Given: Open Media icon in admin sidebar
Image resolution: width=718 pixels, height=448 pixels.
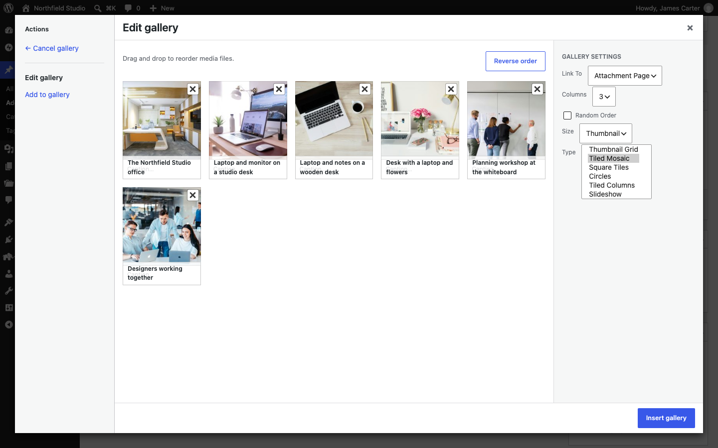Looking at the screenshot, I should 8,149.
